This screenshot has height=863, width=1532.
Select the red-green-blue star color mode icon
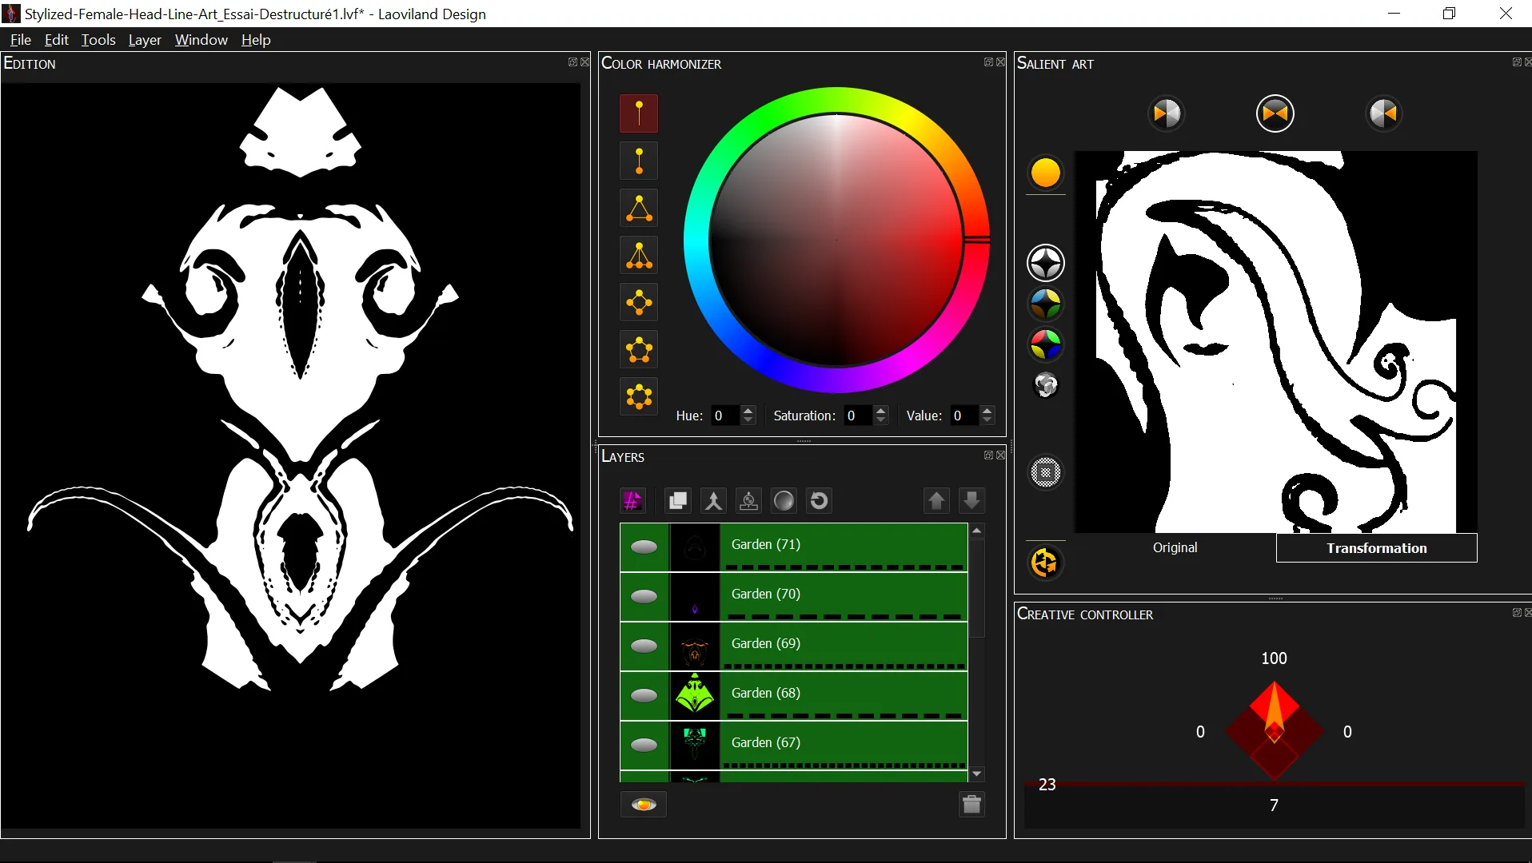point(1046,344)
